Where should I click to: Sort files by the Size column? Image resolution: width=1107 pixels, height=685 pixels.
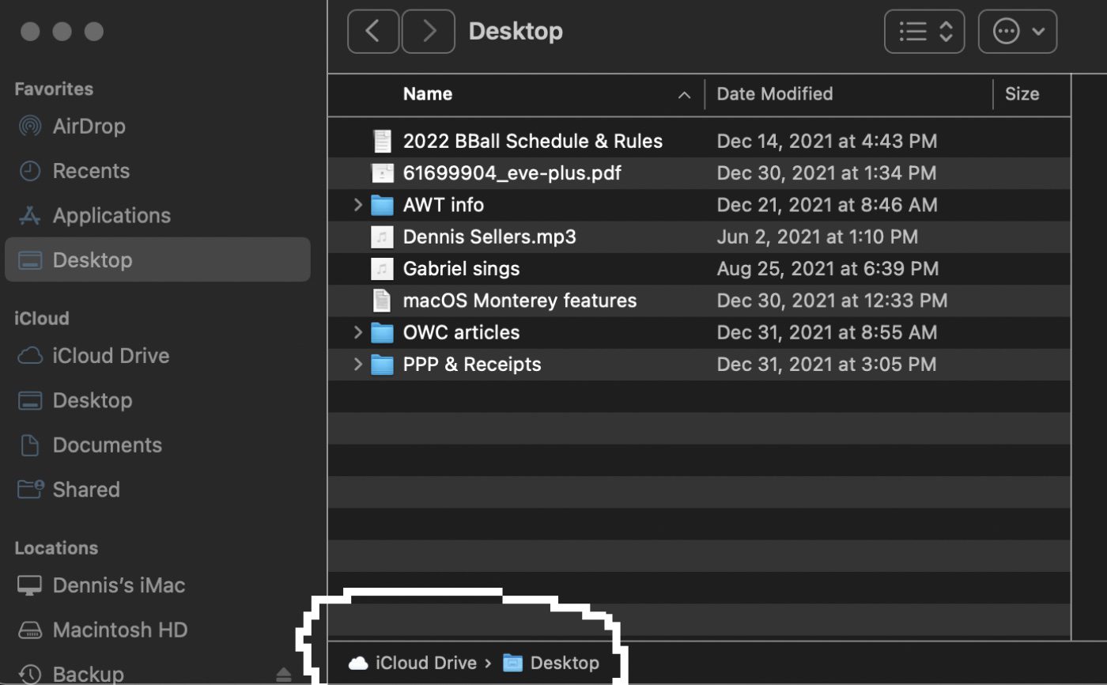pos(1022,94)
